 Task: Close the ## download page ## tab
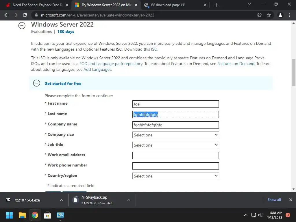pyautogui.click(x=205, y=5)
